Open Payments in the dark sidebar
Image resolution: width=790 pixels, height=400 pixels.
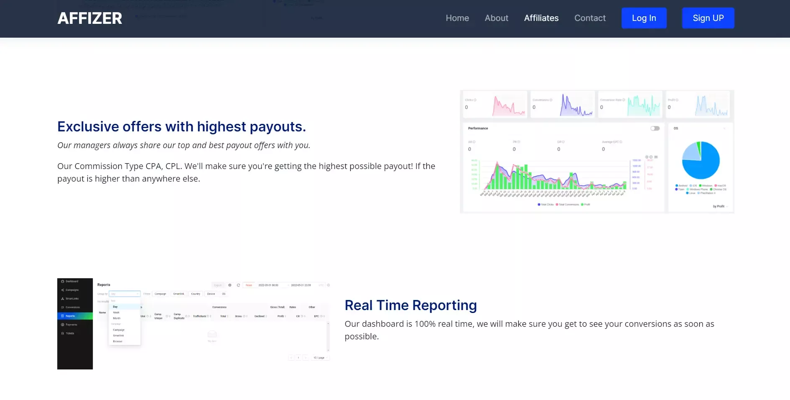click(71, 325)
